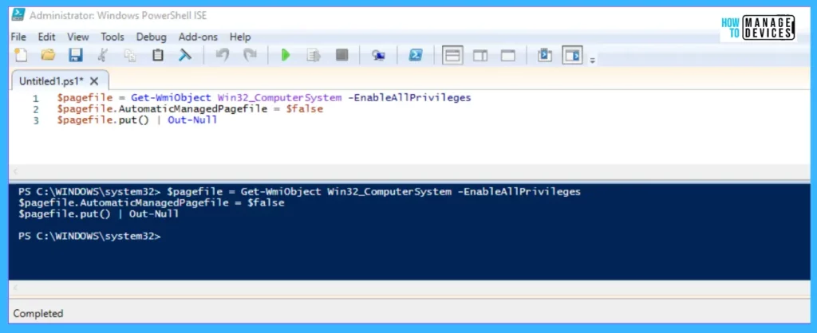
Task: Open a script with the folder icon
Action: tap(48, 55)
